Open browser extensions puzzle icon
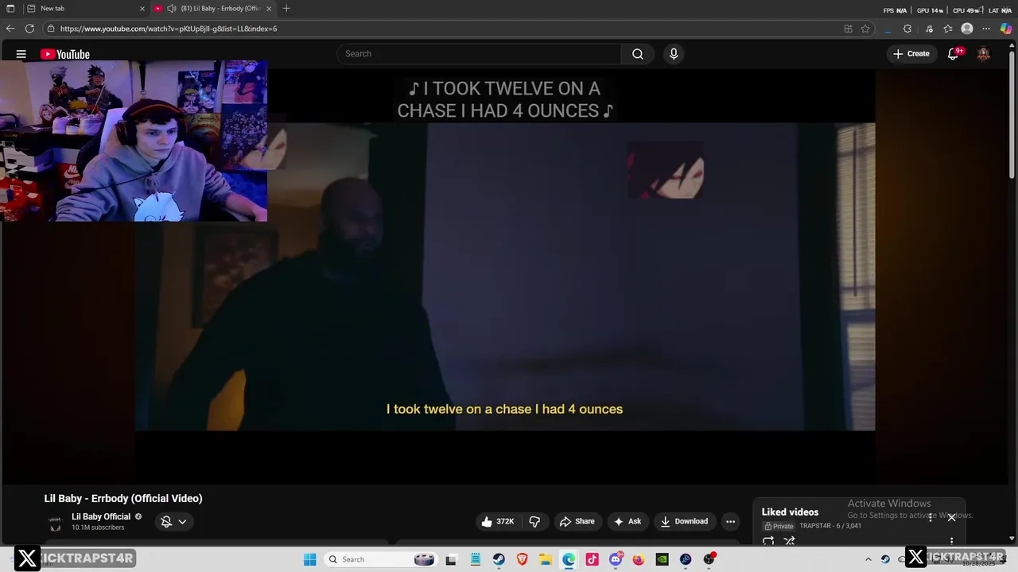The height and width of the screenshot is (572, 1018). 907,29
